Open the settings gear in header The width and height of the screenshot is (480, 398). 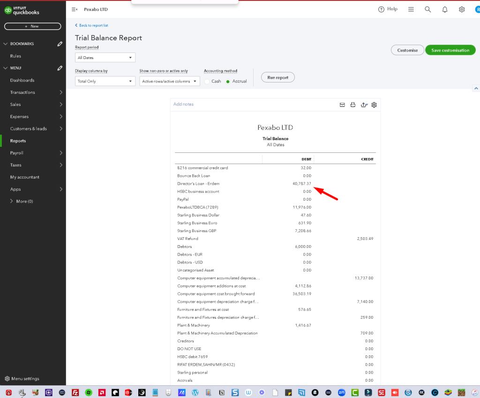coord(462,9)
